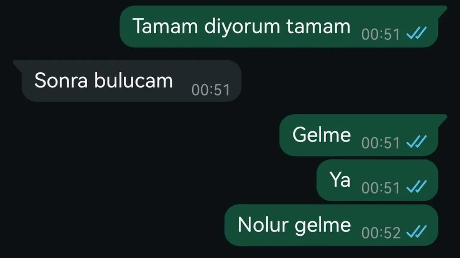Select the sent 'Gelme' message text
Screen dimensions: 460x258
coord(321,135)
